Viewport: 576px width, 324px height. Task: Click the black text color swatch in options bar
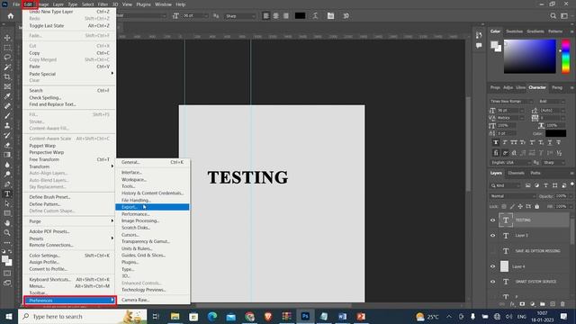300,16
